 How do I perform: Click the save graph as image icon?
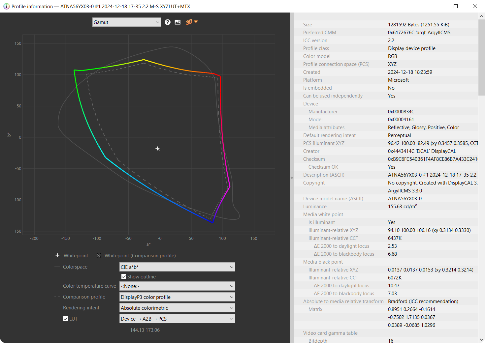point(178,22)
